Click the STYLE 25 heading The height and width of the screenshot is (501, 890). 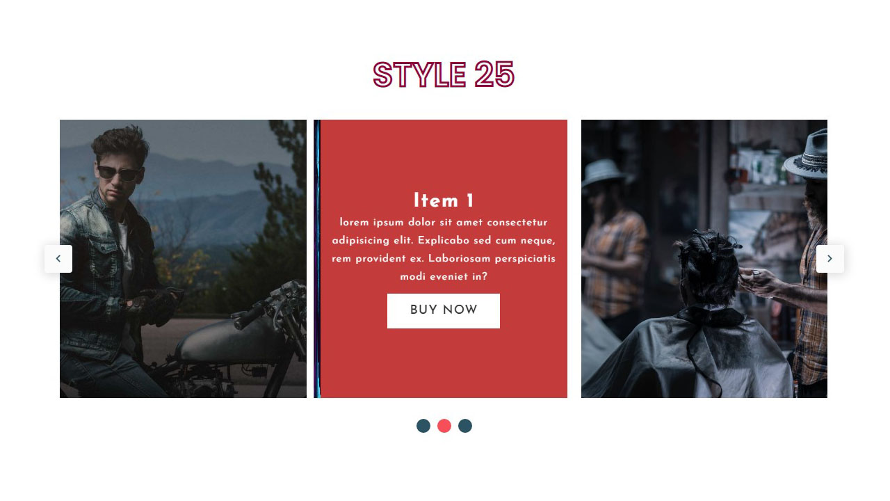pos(444,74)
